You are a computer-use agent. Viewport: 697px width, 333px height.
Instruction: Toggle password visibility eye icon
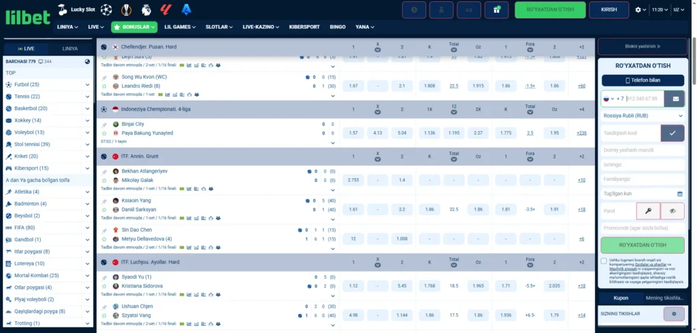[672, 211]
